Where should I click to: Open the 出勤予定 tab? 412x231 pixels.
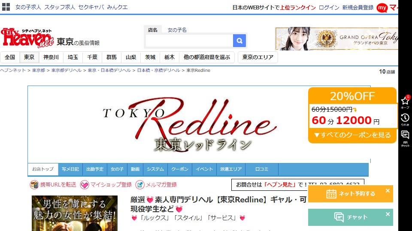point(95,169)
